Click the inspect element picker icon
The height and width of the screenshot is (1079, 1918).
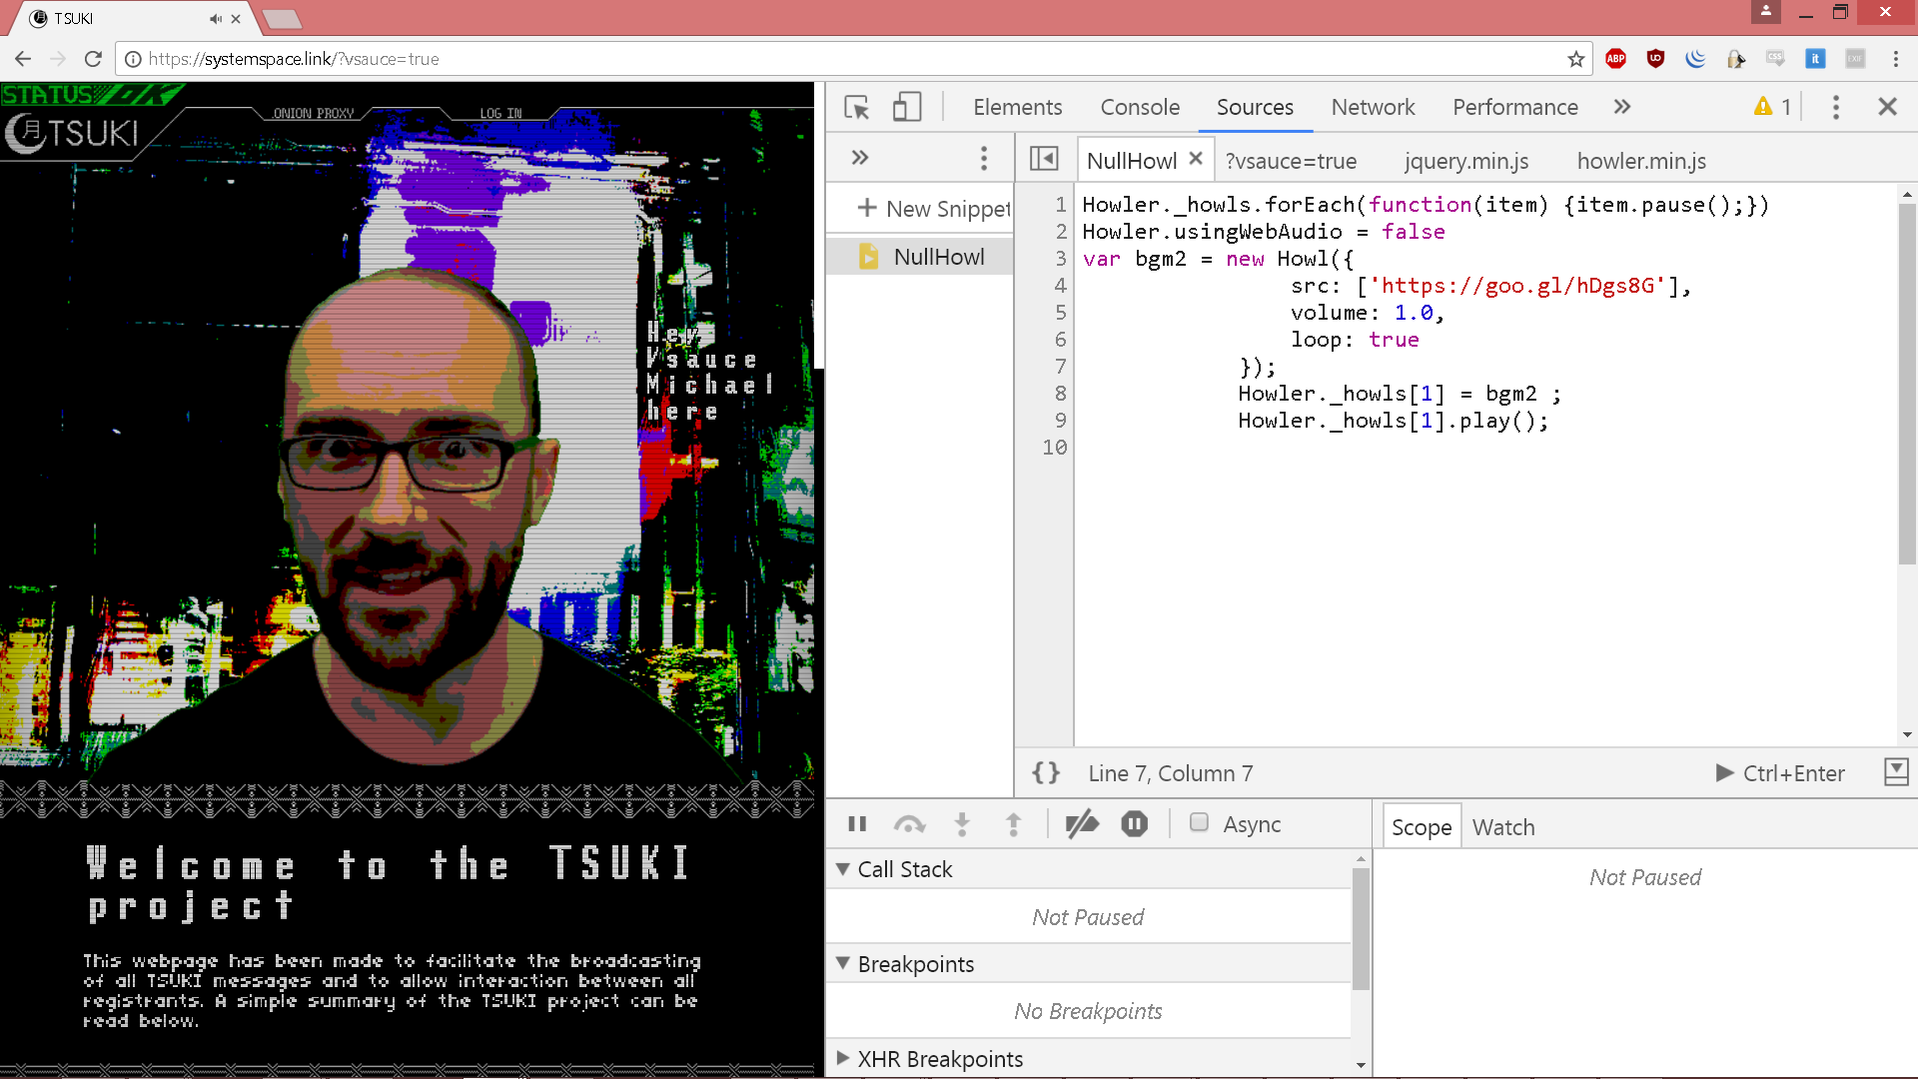(856, 107)
